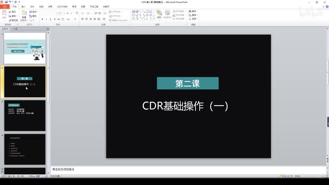The width and height of the screenshot is (329, 185).
Task: Click the Save icon in quick access toolbar
Action: pyautogui.click(x=6, y=2)
